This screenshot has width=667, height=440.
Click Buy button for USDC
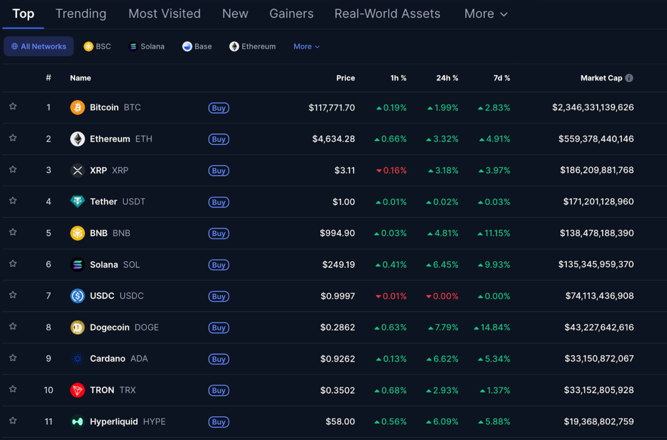click(219, 296)
